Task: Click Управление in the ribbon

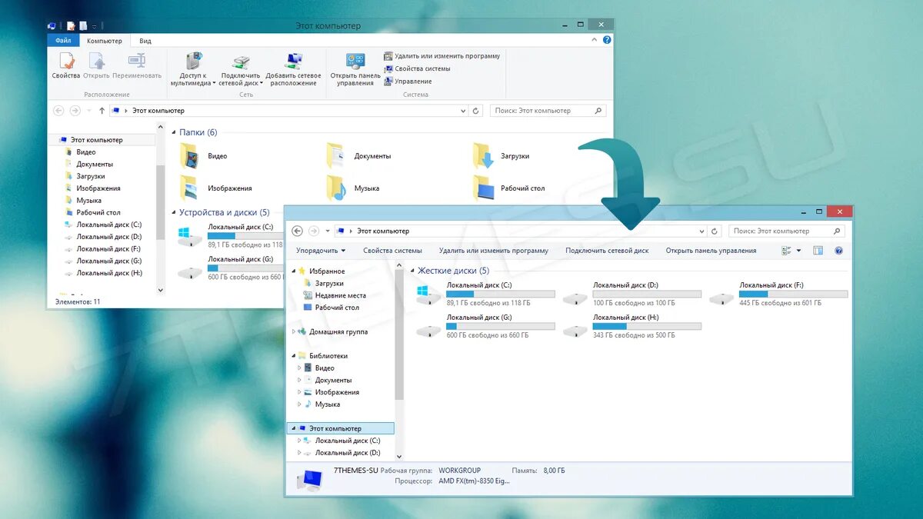Action: [x=408, y=81]
